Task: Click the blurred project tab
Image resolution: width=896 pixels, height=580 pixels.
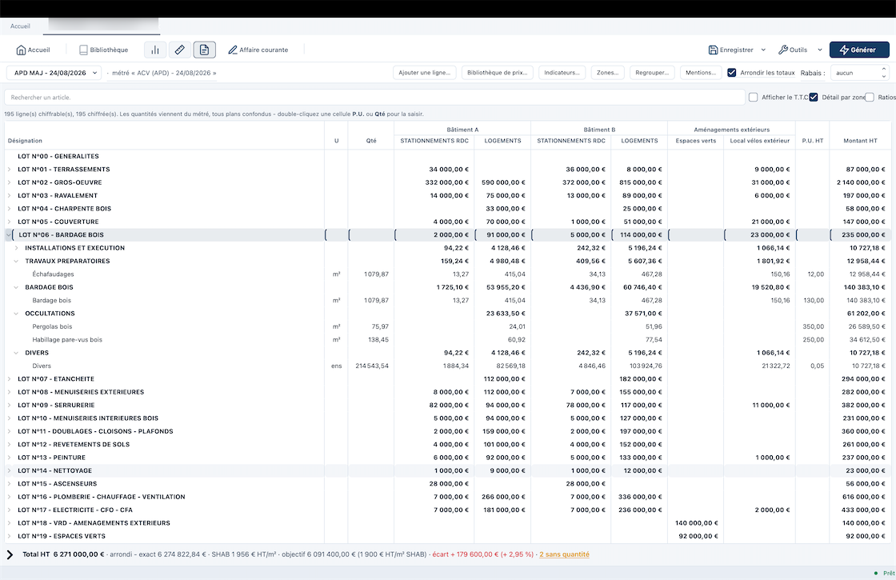Action: point(104,26)
